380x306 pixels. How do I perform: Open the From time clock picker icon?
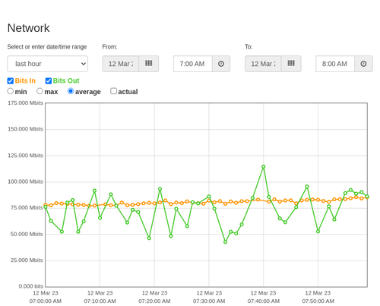221,64
